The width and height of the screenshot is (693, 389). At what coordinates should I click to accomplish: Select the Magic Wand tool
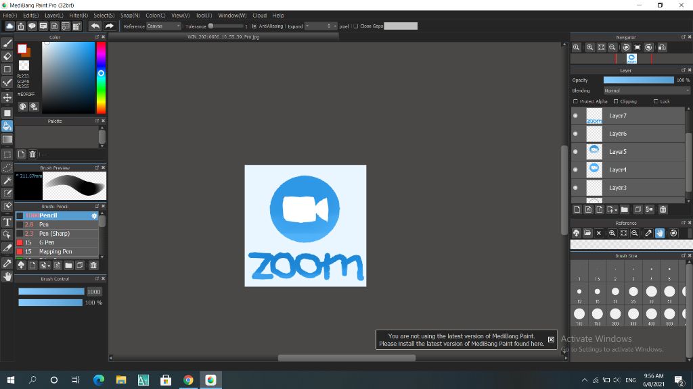[x=7, y=181]
